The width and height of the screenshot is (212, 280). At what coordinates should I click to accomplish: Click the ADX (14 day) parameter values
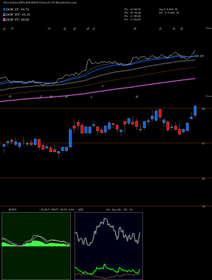[x=119, y=210]
